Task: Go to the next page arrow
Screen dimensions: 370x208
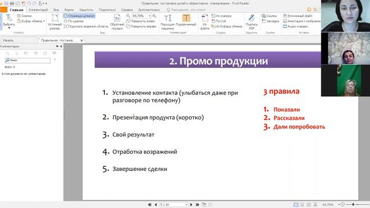Action: (191, 205)
